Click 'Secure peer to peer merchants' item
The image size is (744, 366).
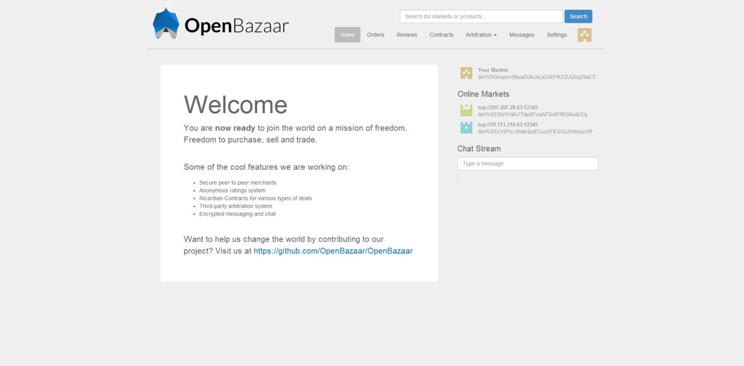(x=238, y=182)
